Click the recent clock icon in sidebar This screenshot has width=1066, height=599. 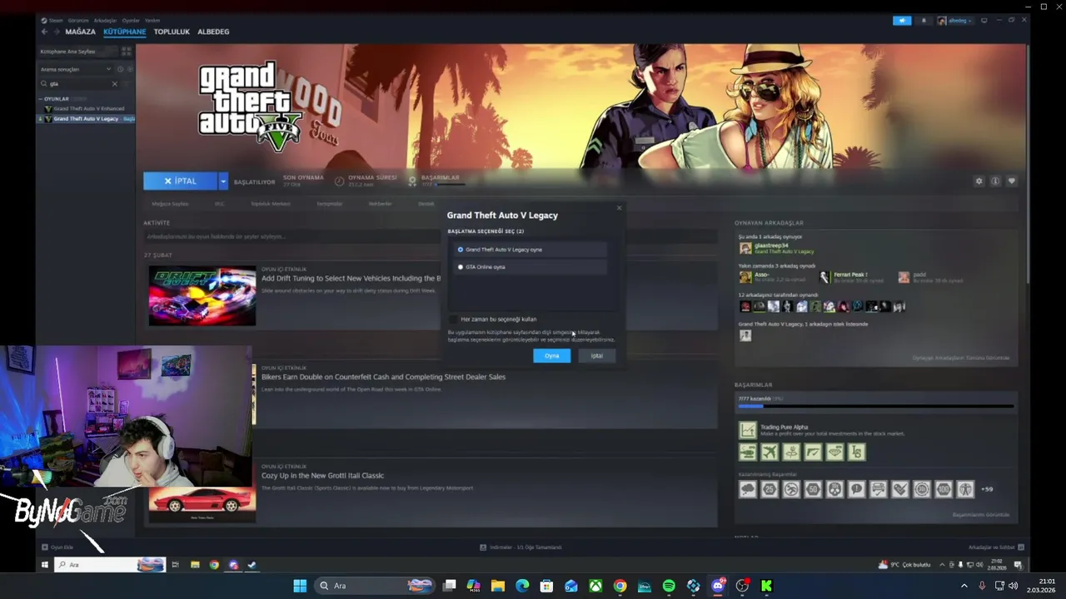pos(121,69)
